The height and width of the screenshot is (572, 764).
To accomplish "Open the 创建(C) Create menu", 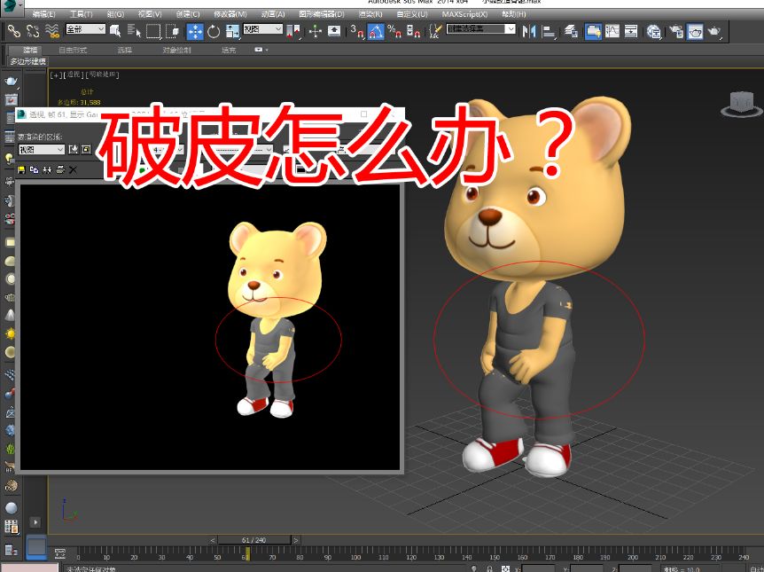I will [188, 14].
